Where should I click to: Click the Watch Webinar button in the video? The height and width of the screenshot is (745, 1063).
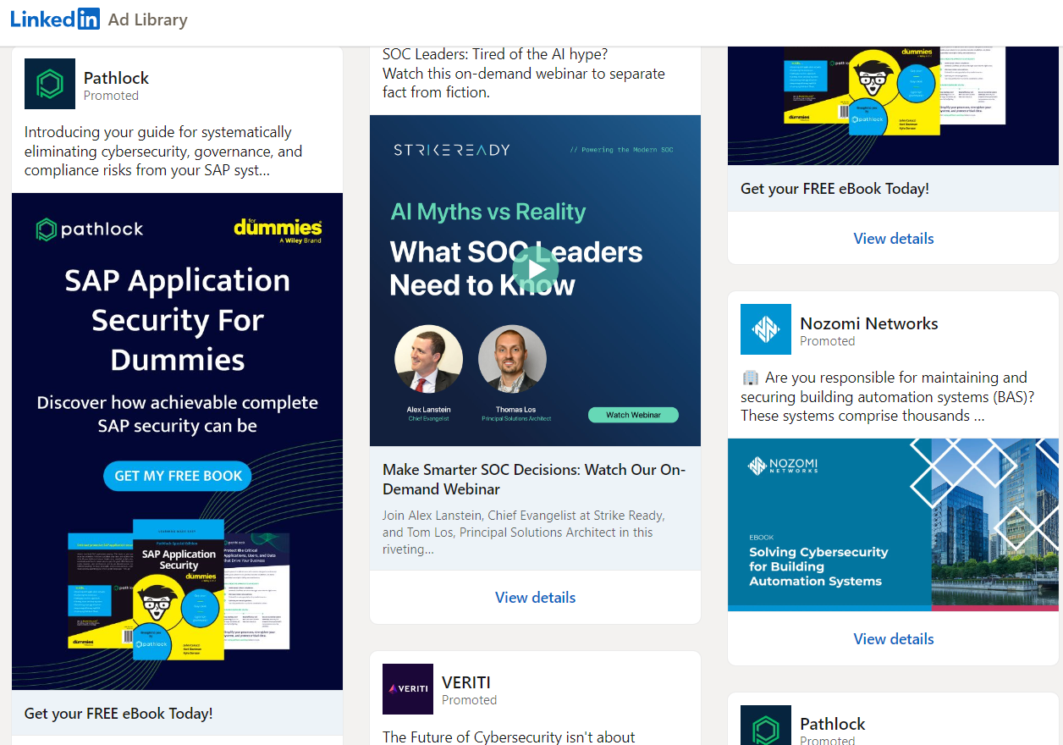tap(633, 414)
